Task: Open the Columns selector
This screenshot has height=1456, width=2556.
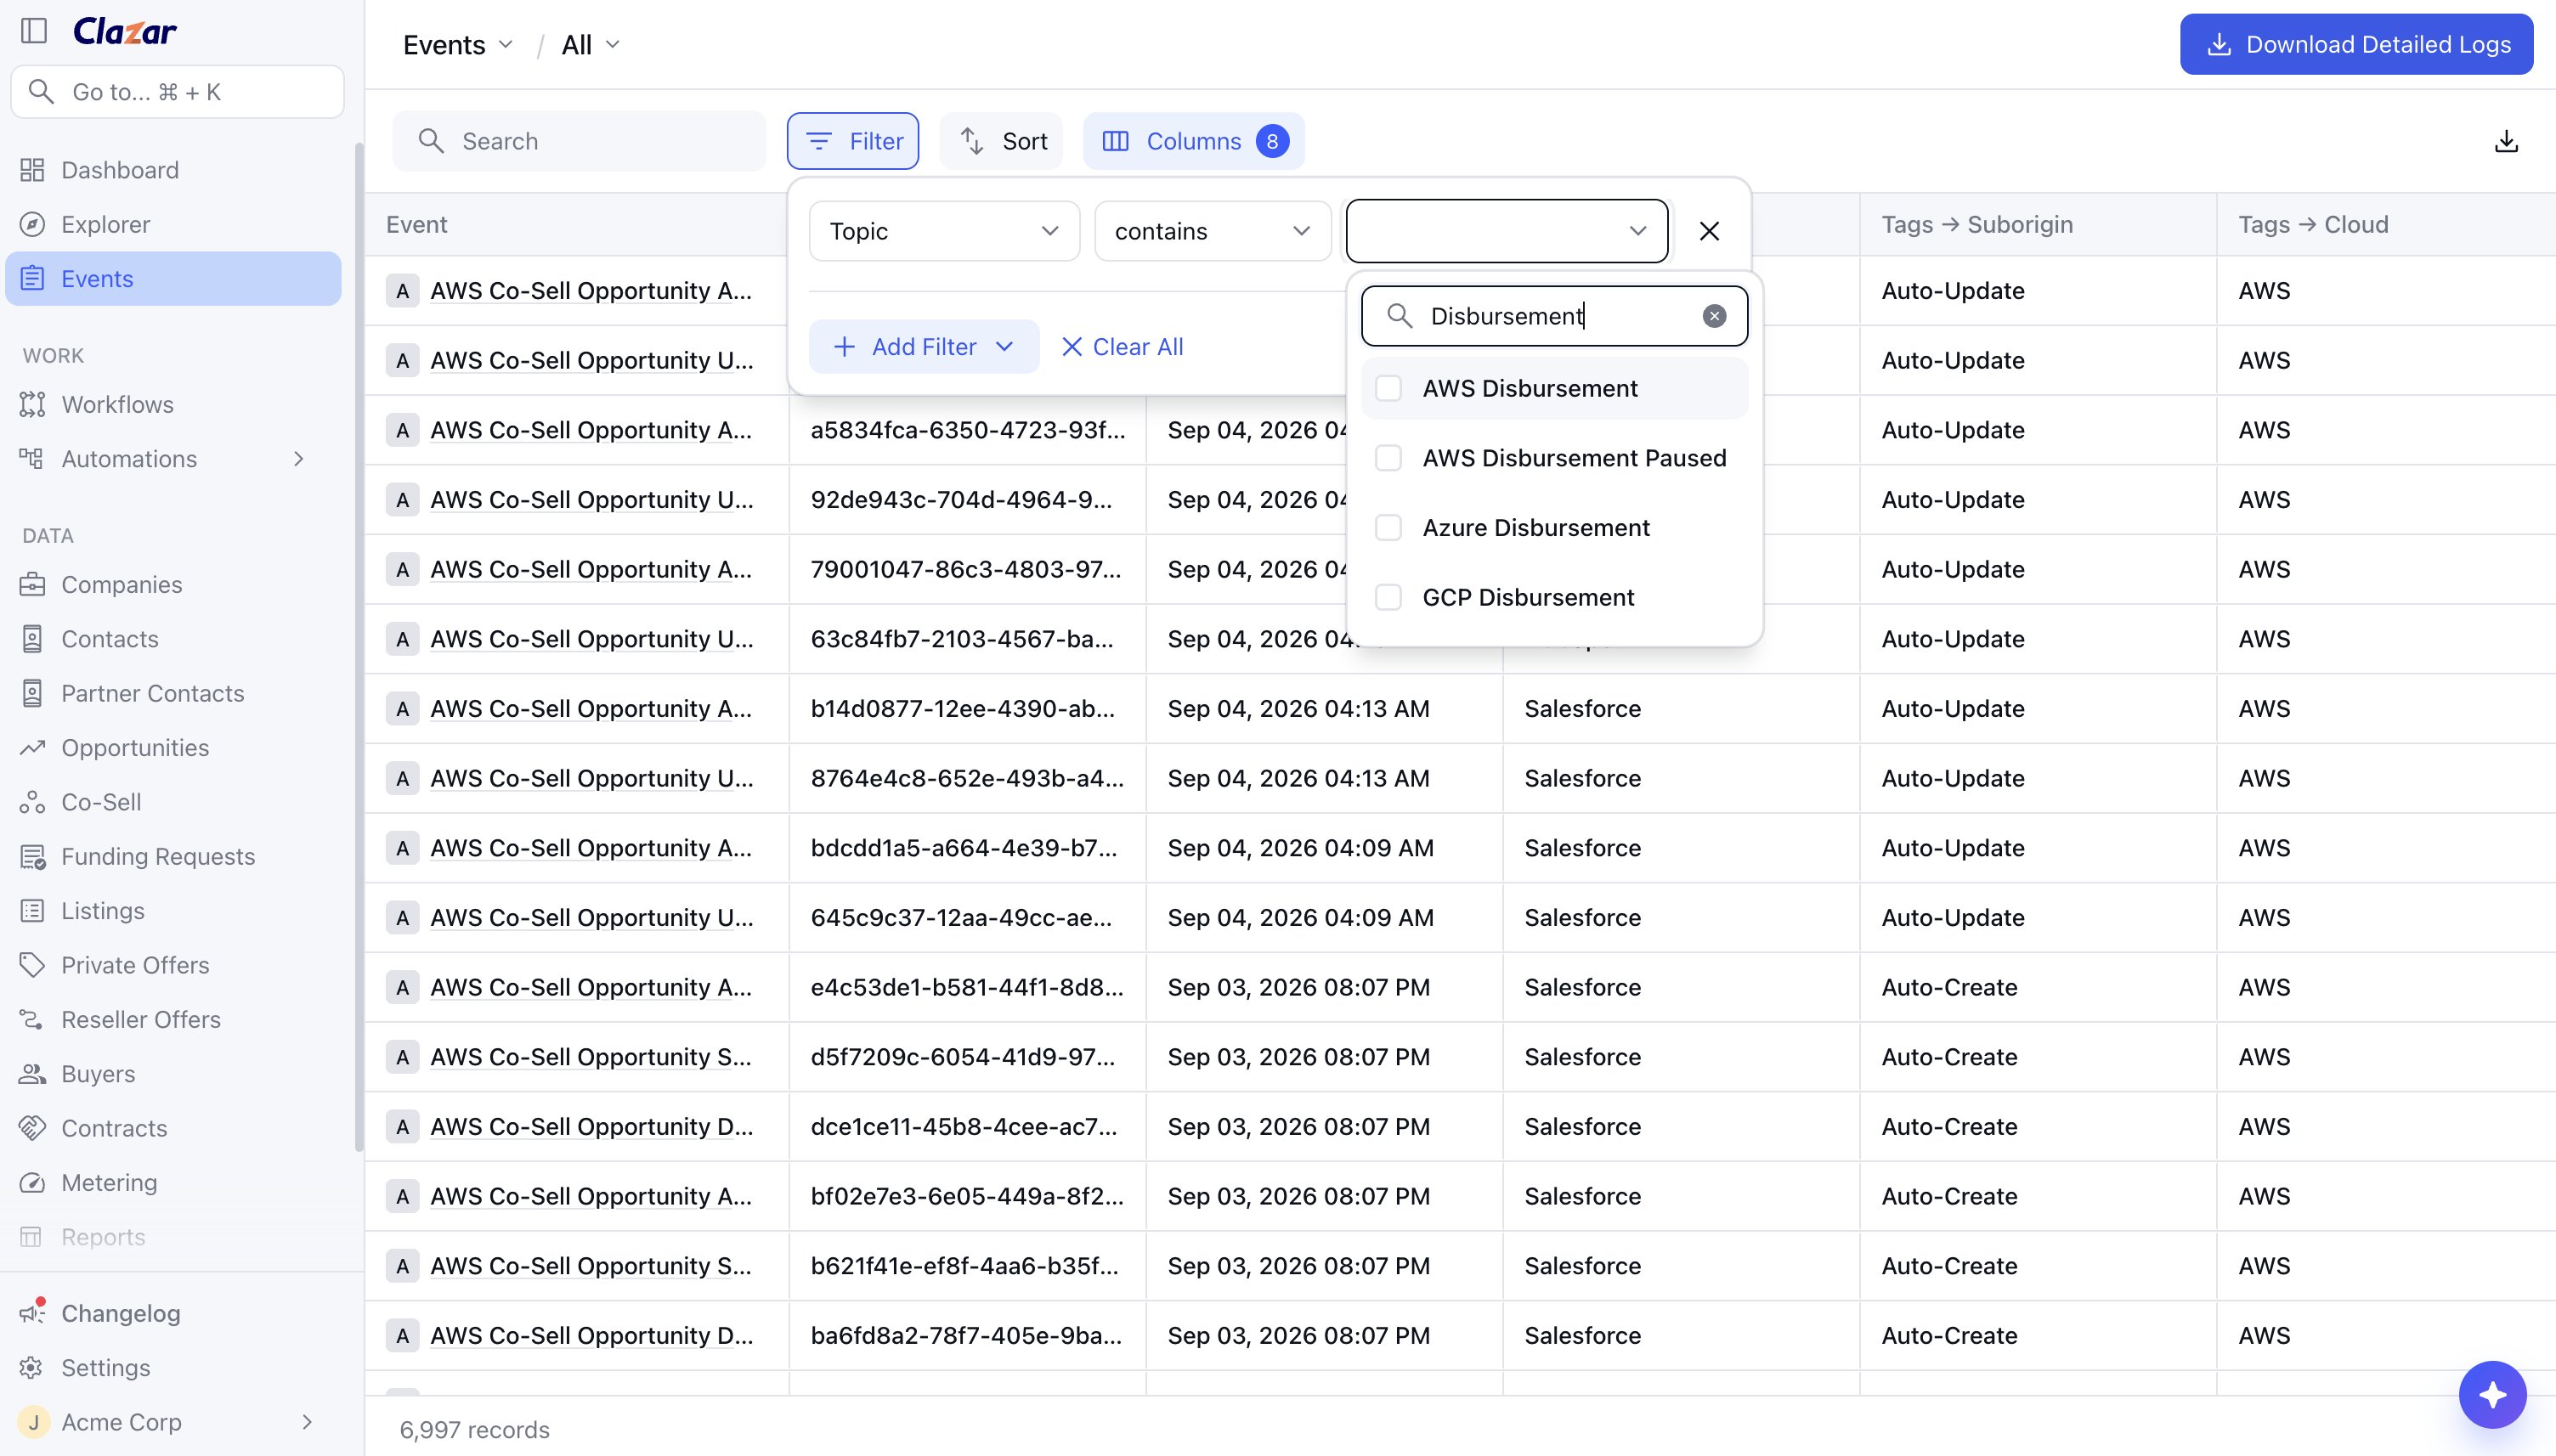Action: [1194, 141]
